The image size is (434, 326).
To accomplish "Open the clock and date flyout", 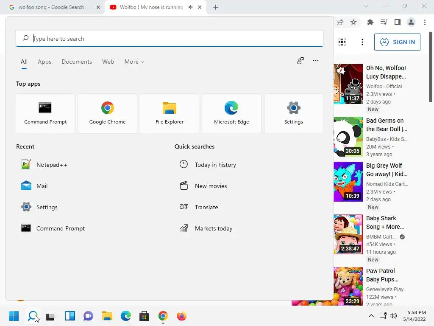I will pos(415,316).
